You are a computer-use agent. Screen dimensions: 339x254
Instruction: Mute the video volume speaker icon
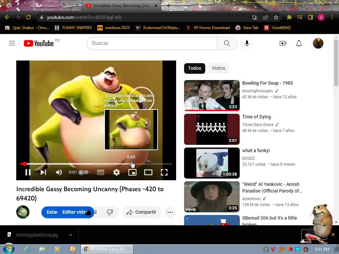59,172
